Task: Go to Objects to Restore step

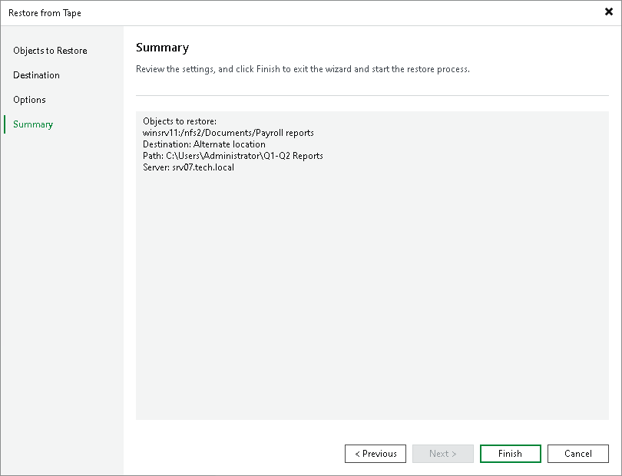Action: (50, 51)
